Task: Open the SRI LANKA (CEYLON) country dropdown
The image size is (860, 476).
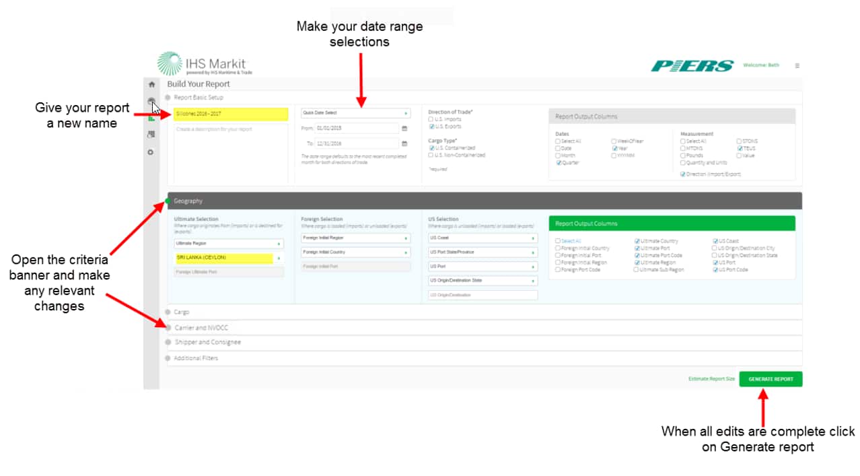Action: point(229,258)
